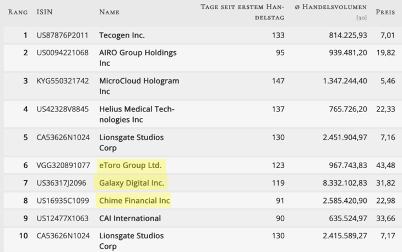Click the days value 123
Viewport: 402px width, 252px height.
coord(278,165)
